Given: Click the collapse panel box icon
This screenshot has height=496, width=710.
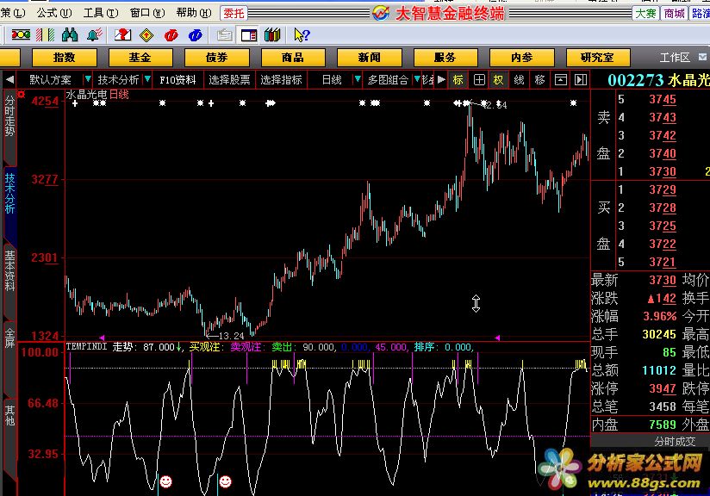Looking at the screenshot, I should pos(561,80).
